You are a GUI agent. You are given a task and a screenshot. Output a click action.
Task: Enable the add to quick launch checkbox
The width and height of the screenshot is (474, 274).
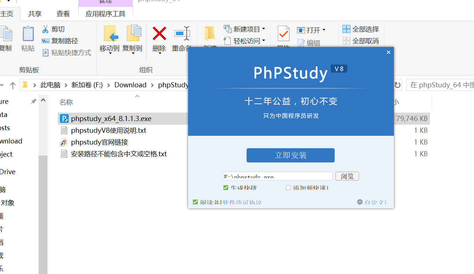pos(288,188)
